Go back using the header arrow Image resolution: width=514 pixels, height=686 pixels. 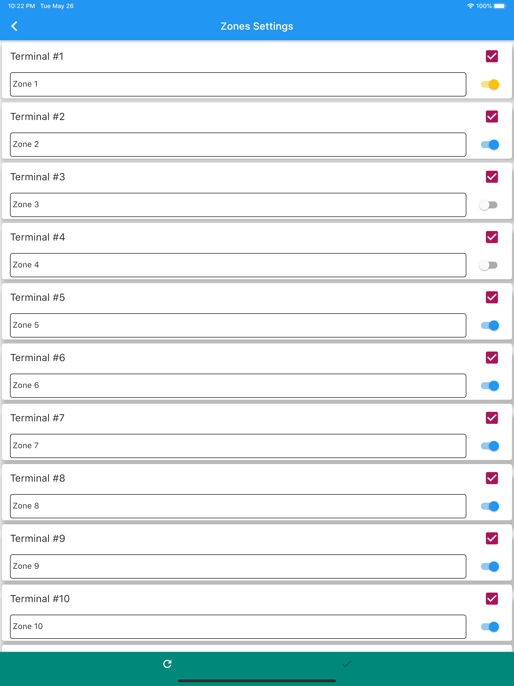click(x=14, y=26)
